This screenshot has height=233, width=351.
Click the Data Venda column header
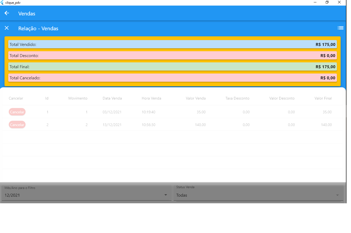(x=112, y=98)
